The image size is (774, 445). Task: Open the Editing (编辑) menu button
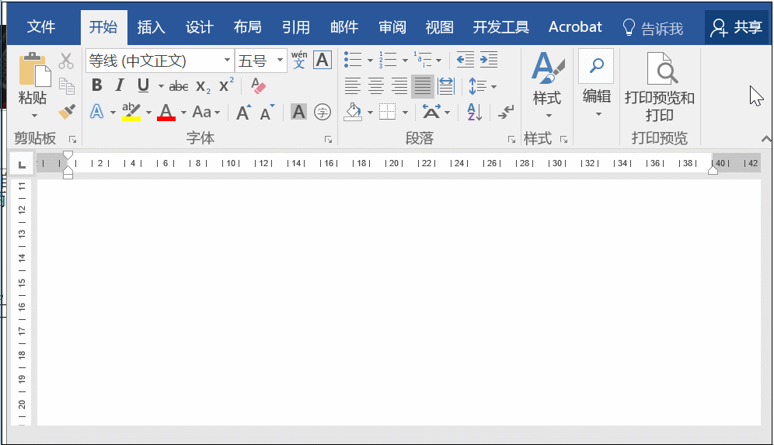[x=596, y=84]
